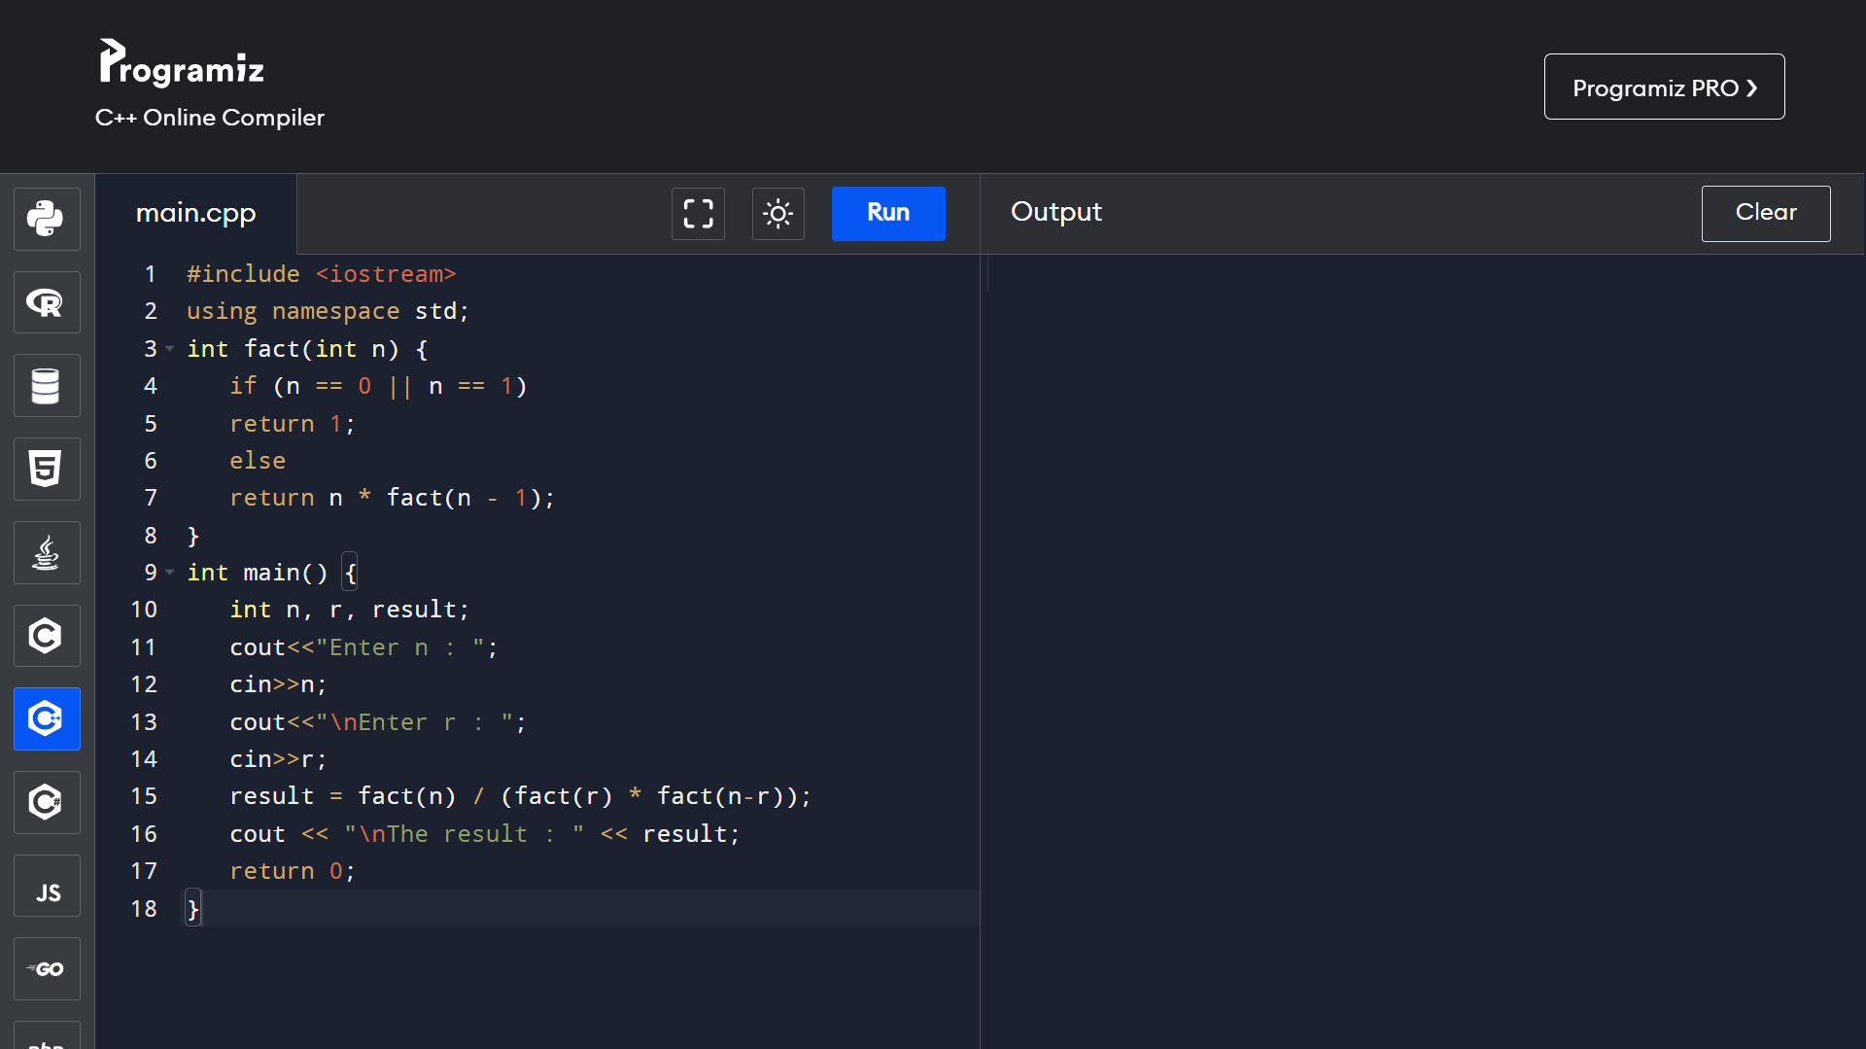Open the SQL database compiler icon
Screen dimensions: 1866x1049
pos(47,386)
